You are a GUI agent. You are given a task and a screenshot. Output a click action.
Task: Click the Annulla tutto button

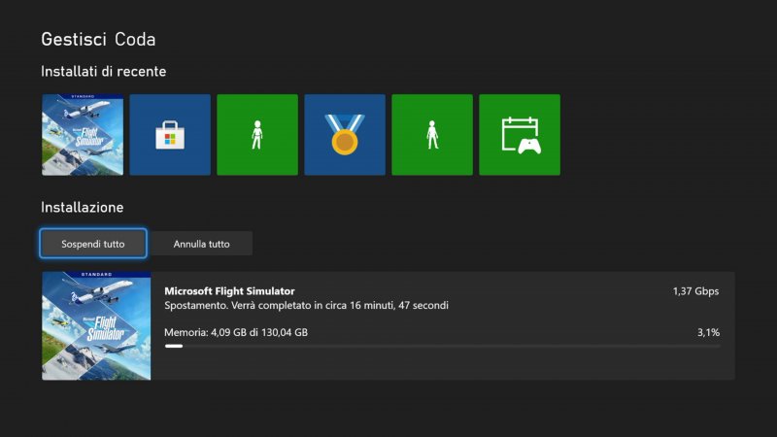202,244
